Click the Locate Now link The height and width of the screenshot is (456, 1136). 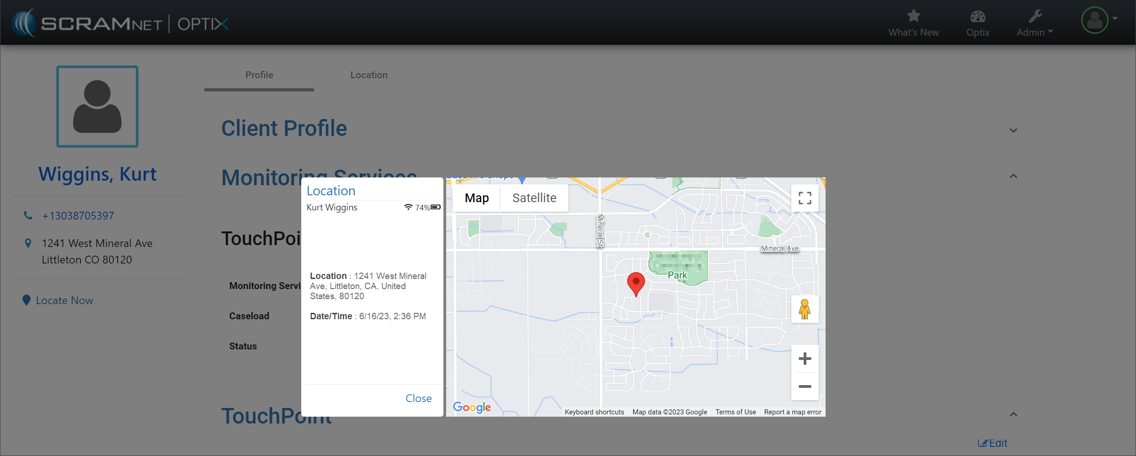pos(64,300)
